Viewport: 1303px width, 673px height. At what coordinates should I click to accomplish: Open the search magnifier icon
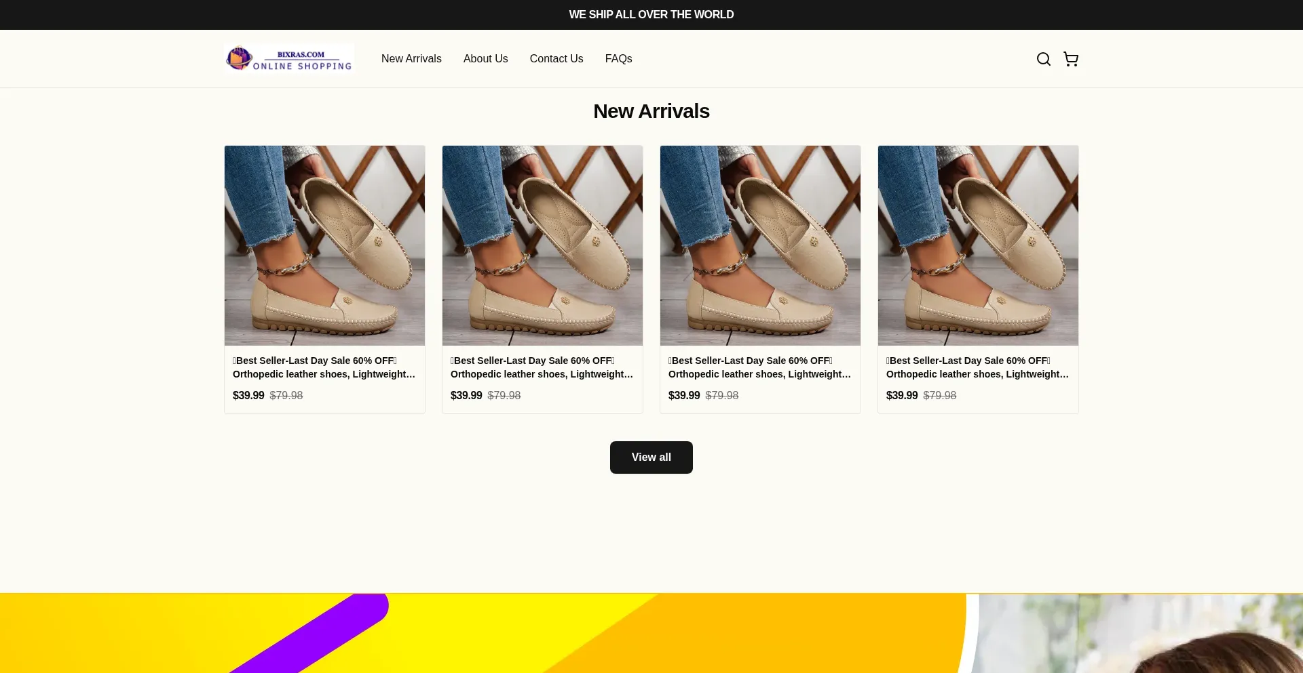pyautogui.click(x=1043, y=59)
